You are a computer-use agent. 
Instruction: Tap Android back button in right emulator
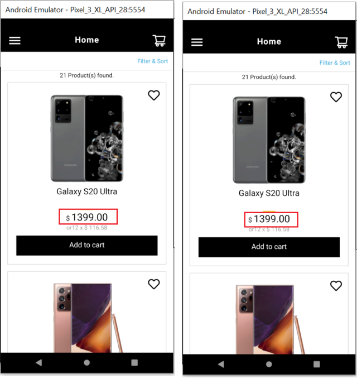pyautogui.click(x=221, y=364)
